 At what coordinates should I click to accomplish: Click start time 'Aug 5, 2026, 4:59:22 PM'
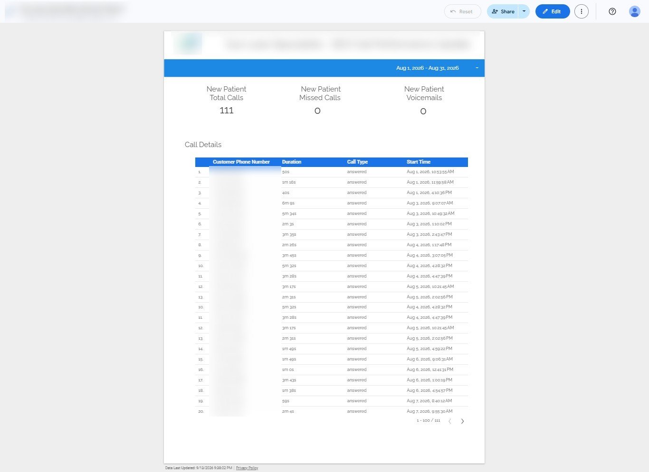429,349
